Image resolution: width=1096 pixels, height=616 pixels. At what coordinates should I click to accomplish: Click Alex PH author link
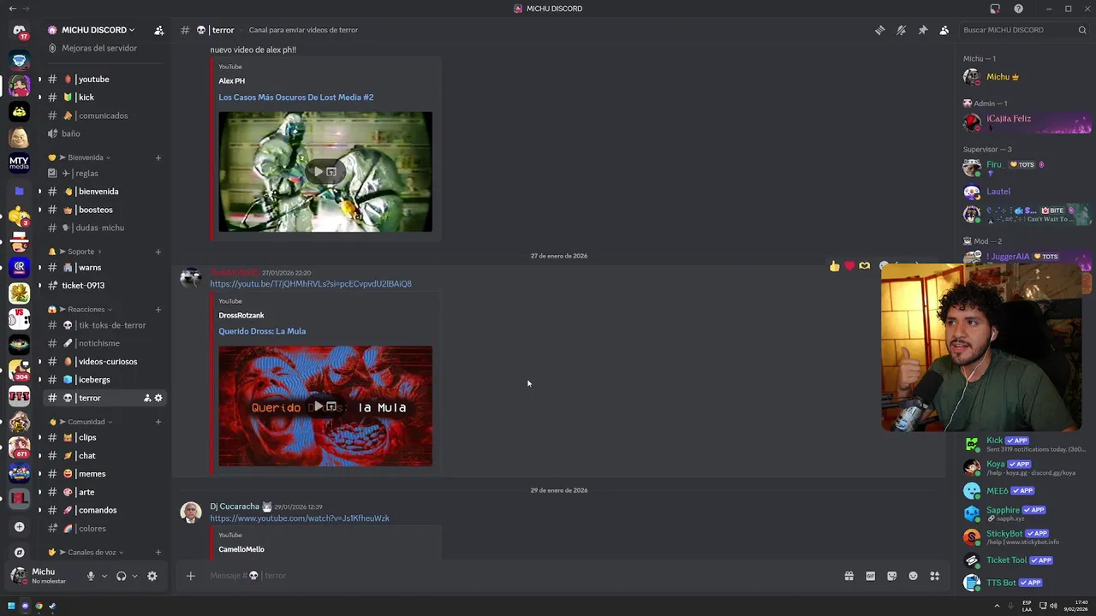coord(231,81)
